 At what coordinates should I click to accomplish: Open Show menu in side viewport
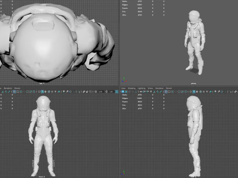coord(150,89)
